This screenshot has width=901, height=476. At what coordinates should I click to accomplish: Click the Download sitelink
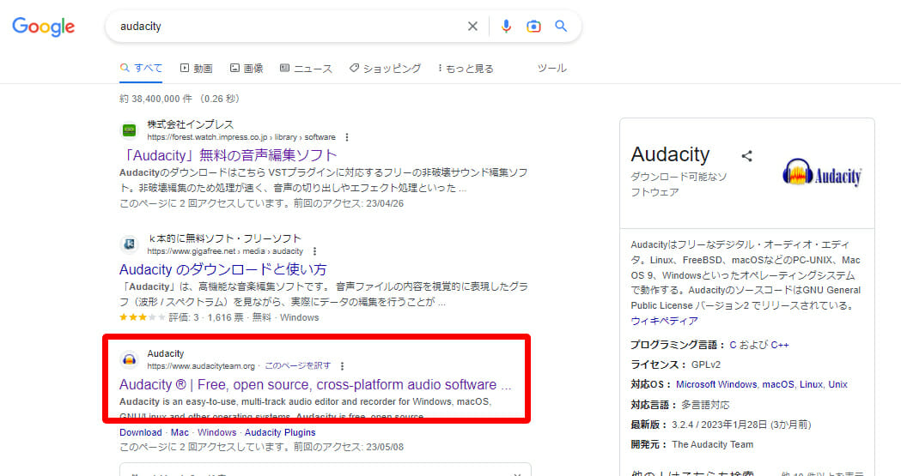[x=141, y=432]
